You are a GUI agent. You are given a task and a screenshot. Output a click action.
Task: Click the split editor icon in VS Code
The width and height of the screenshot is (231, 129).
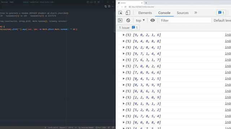pos(109,6)
